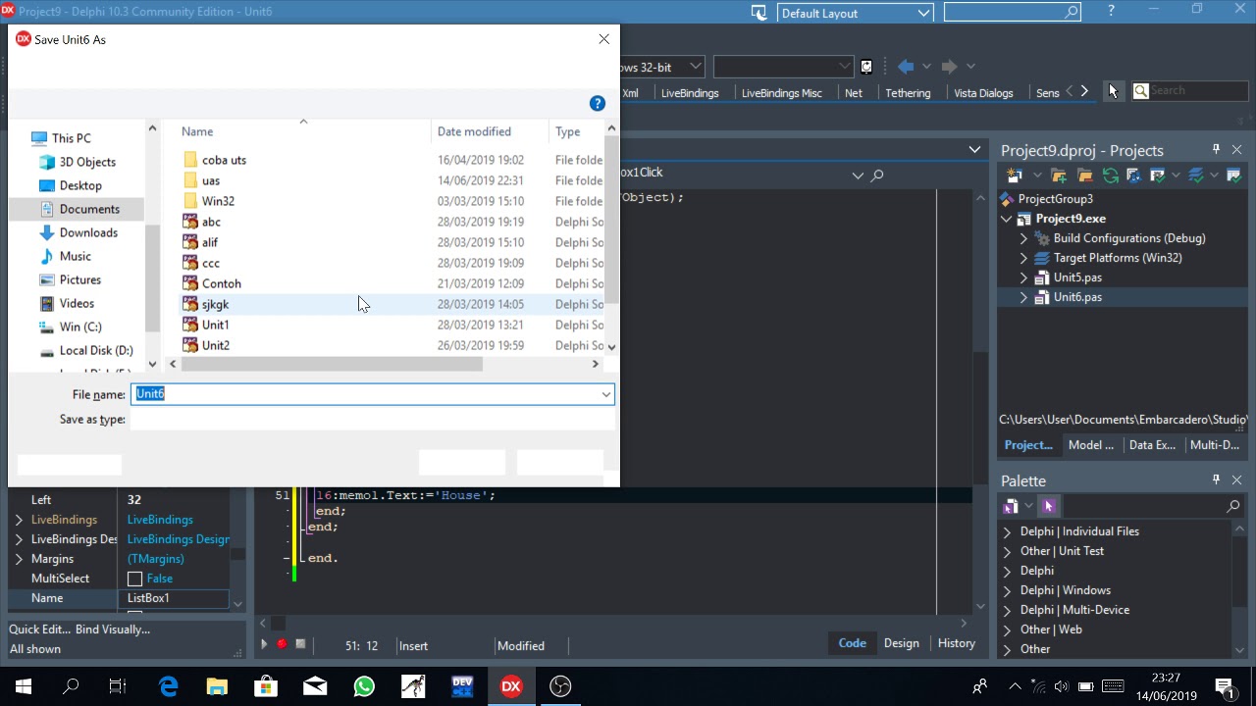Click the Delphi DX taskbar icon
The width and height of the screenshot is (1256, 706).
pyautogui.click(x=511, y=686)
